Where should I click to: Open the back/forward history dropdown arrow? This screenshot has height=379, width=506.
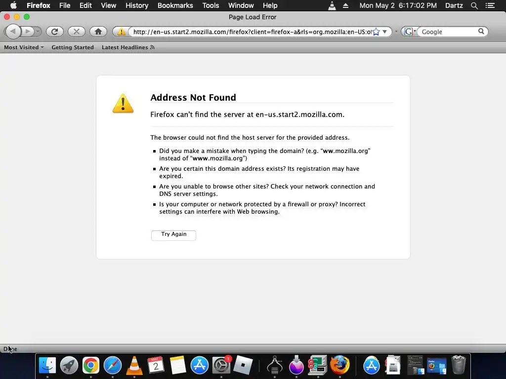[x=38, y=32]
